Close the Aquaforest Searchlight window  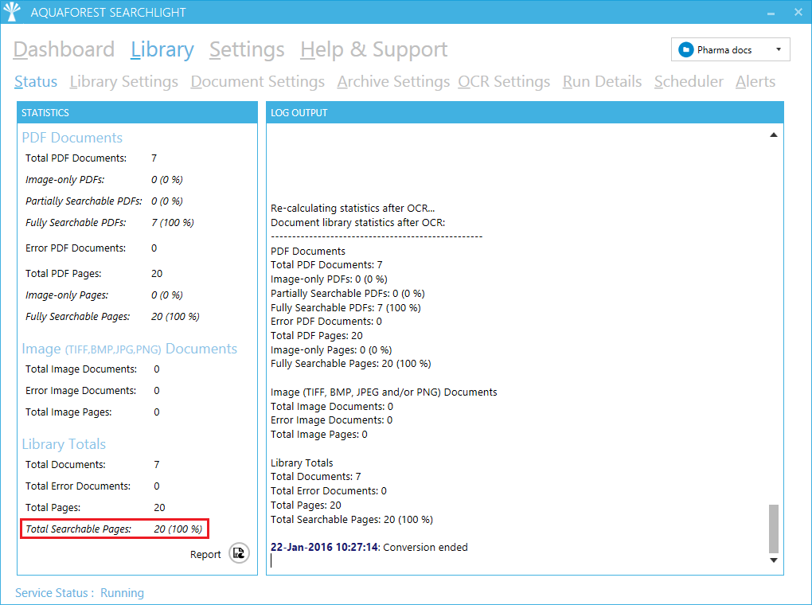tap(798, 12)
